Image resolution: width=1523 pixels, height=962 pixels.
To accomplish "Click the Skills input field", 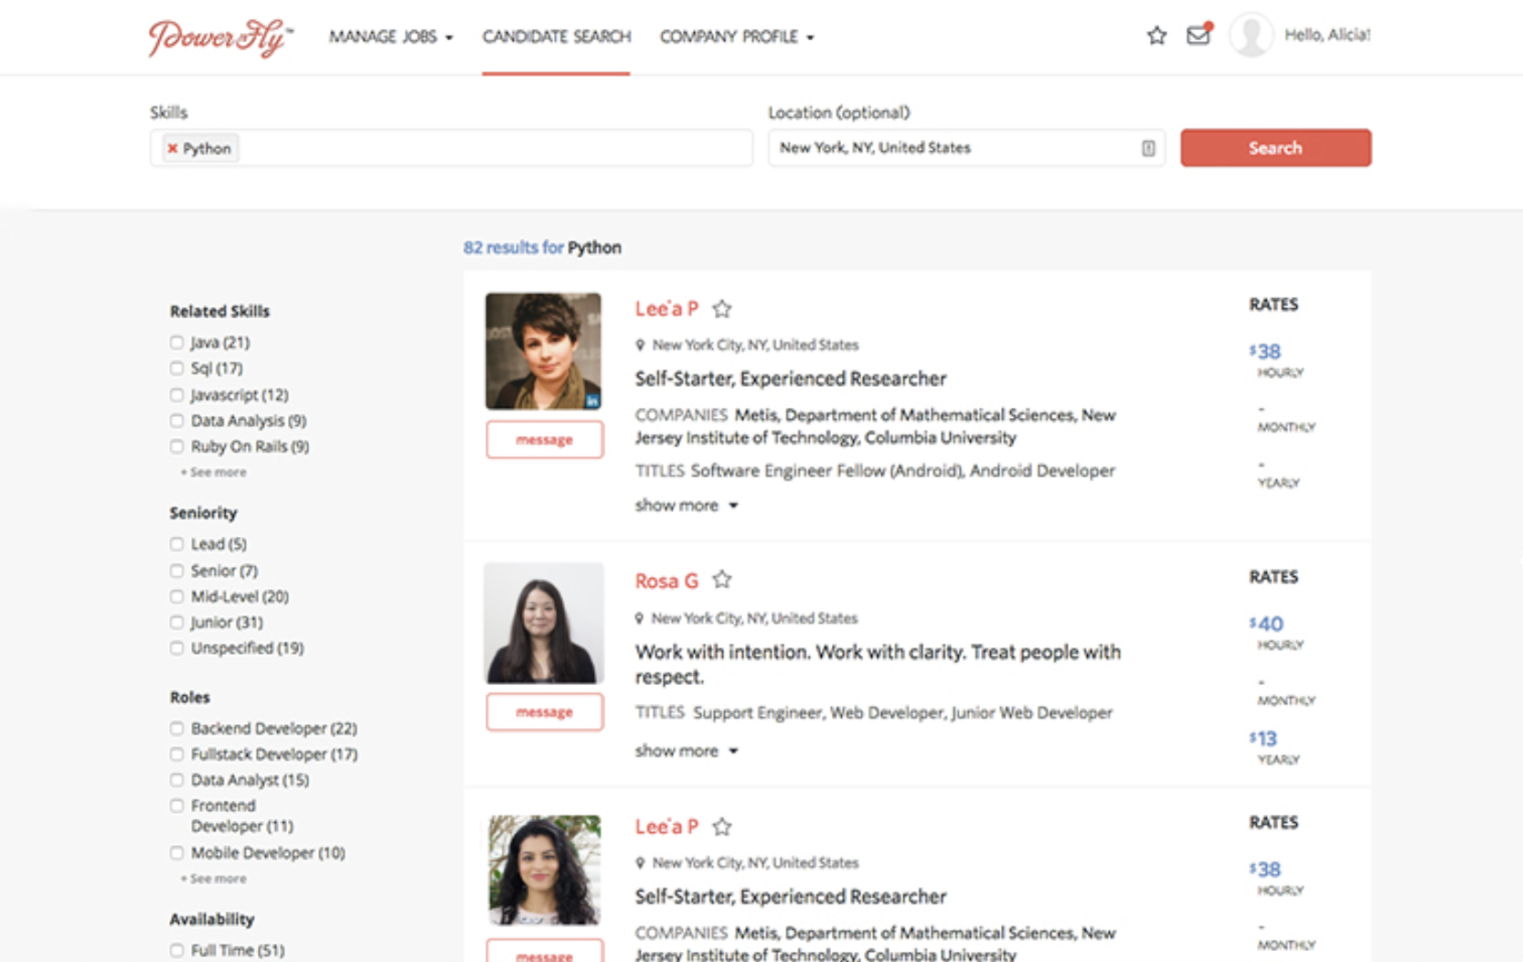I will pos(451,147).
